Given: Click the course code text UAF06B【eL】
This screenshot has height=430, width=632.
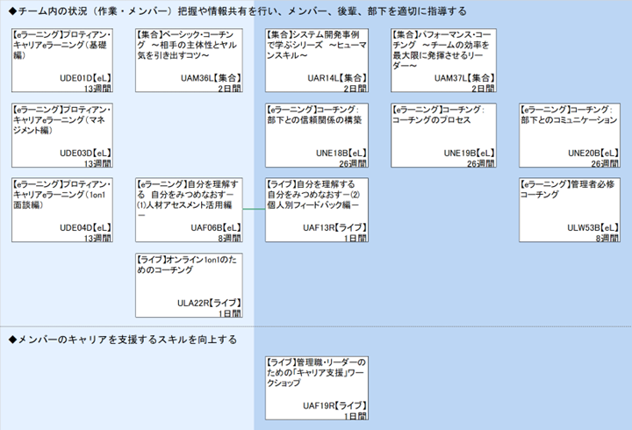Looking at the screenshot, I should pos(216,227).
